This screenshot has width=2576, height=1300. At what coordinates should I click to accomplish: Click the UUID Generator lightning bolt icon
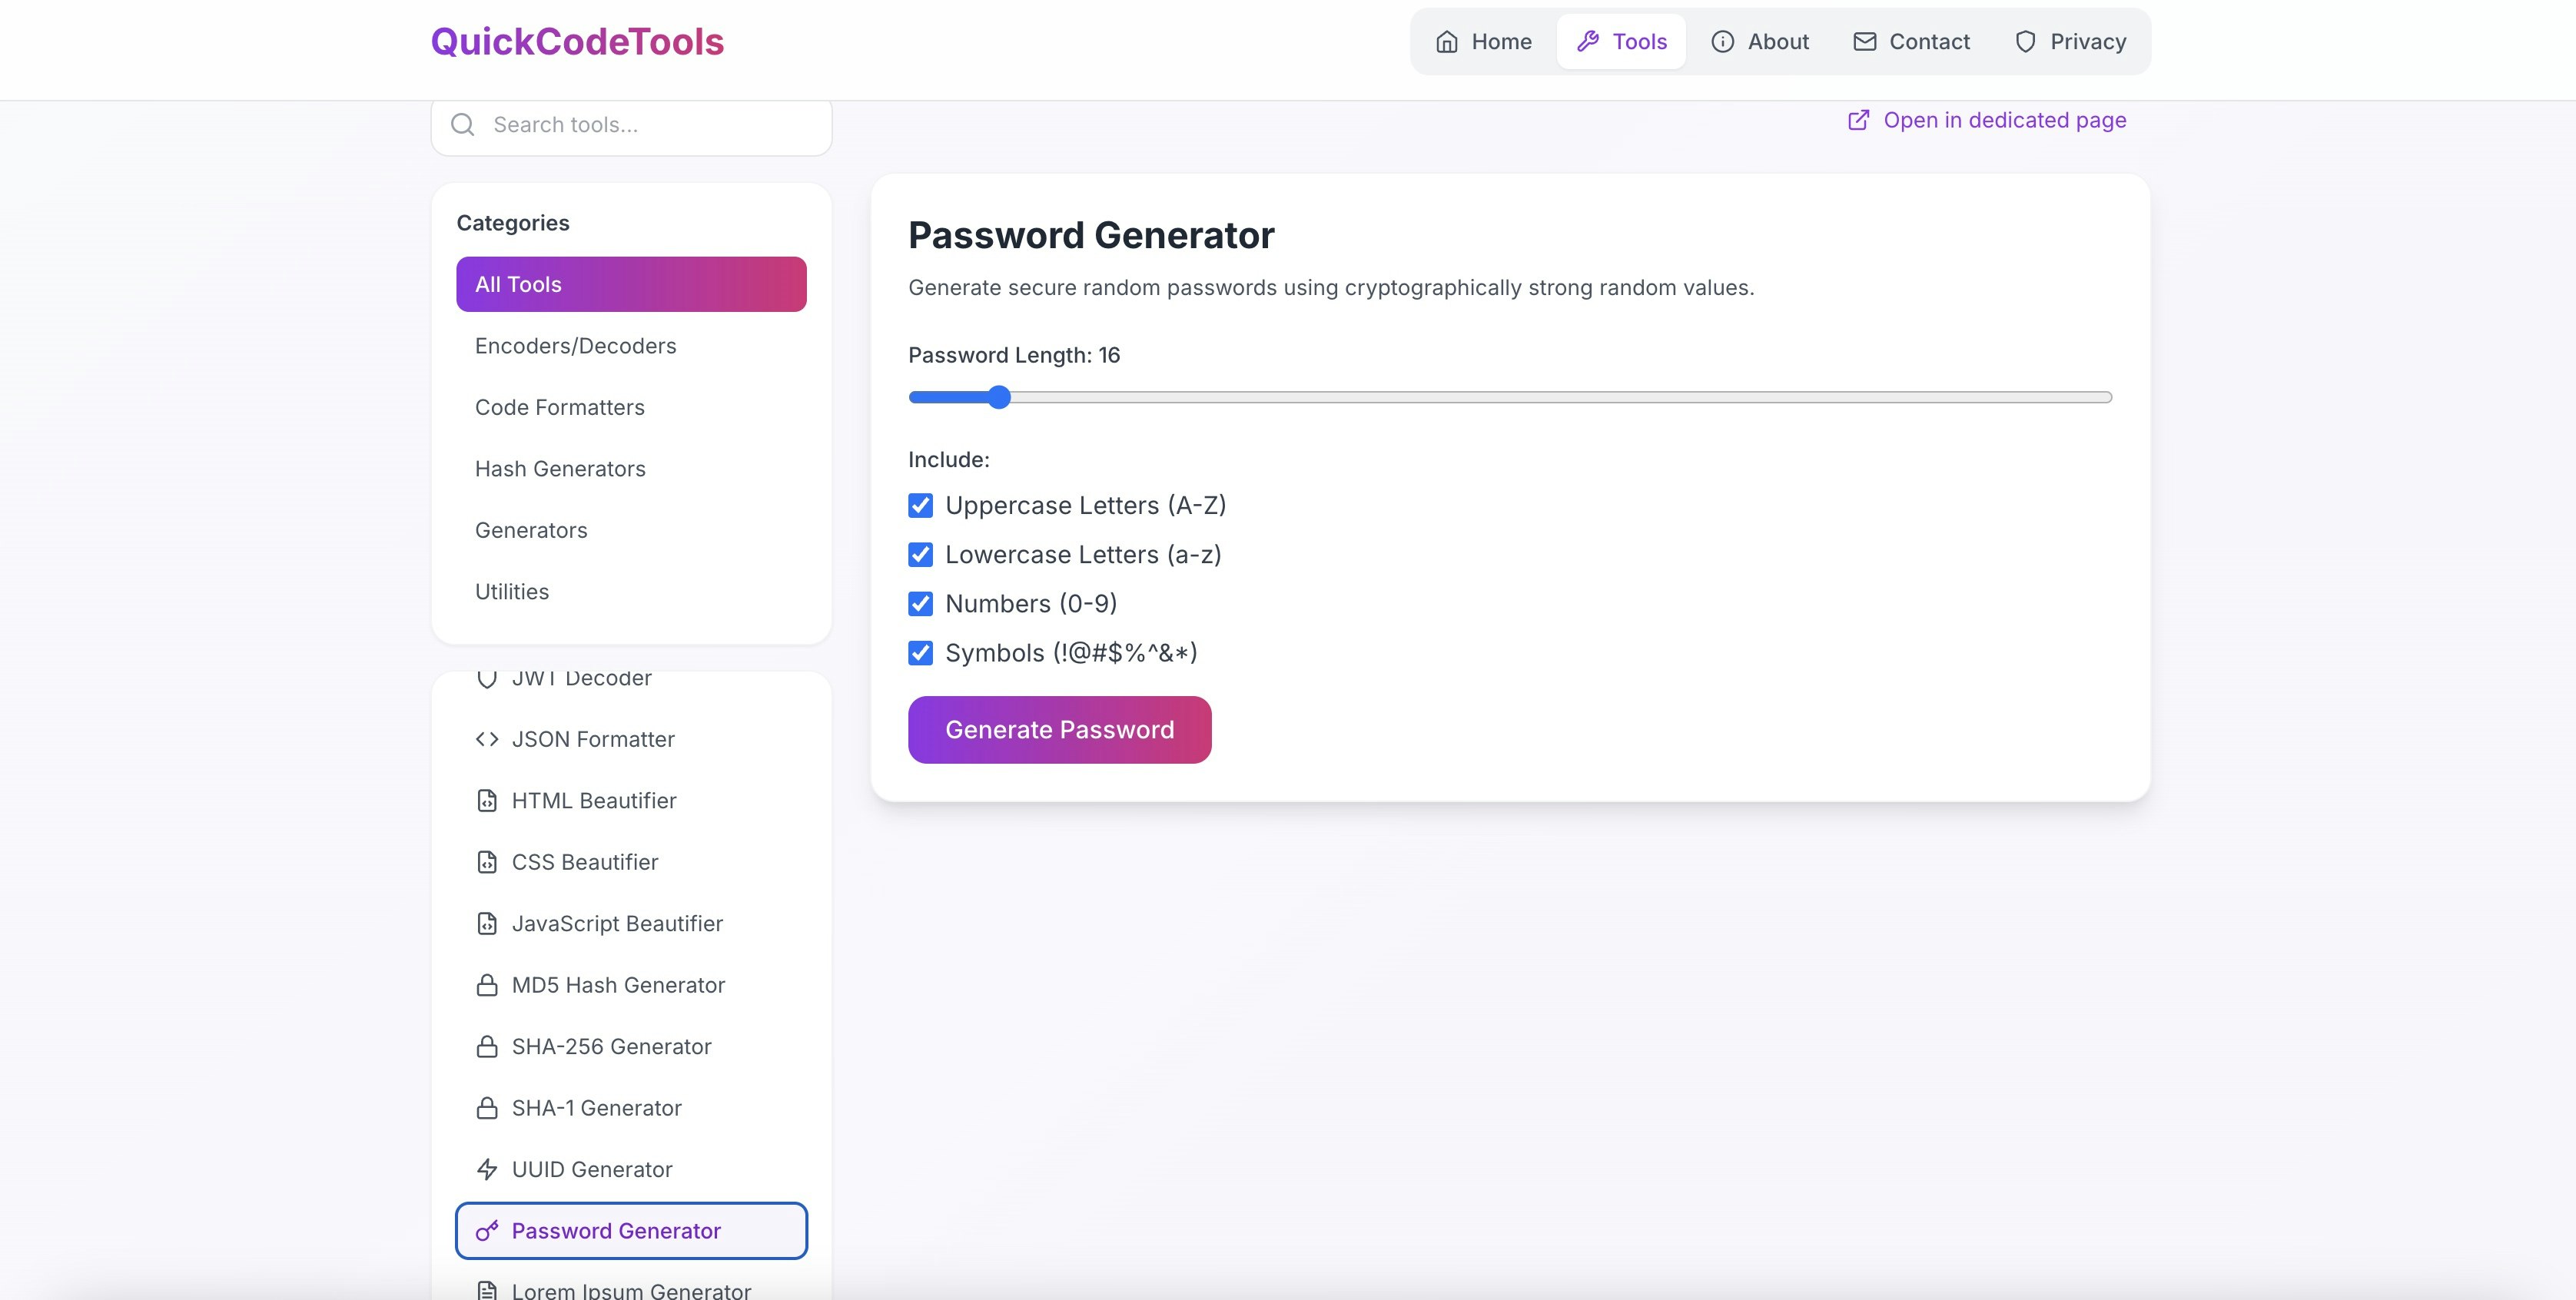click(x=487, y=1169)
